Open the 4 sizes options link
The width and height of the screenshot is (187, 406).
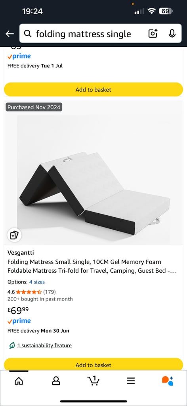click(x=37, y=282)
